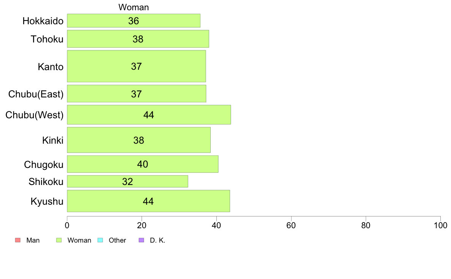451x279 pixels.
Task: Select the Kinki bar showing 38
Action: click(x=139, y=140)
